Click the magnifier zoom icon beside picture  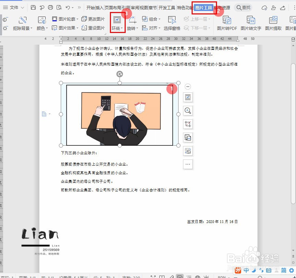[187, 111]
